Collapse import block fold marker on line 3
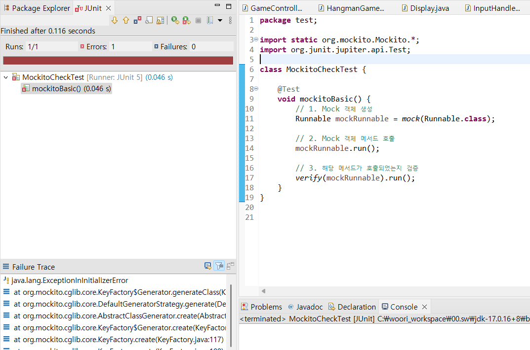This screenshot has height=350, width=530. click(256, 39)
